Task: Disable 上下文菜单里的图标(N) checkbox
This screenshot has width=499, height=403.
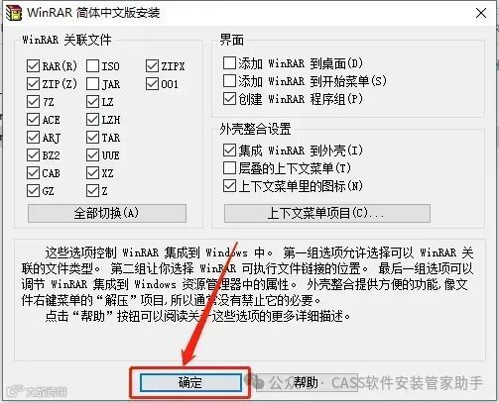Action: 229,186
